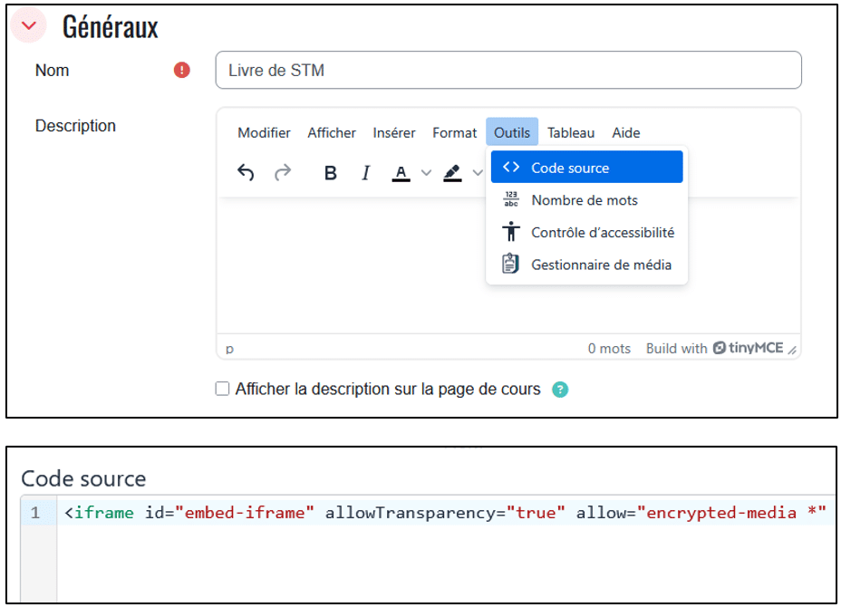Click the Description field label
Viewport: 841px width, 607px height.
[75, 125]
